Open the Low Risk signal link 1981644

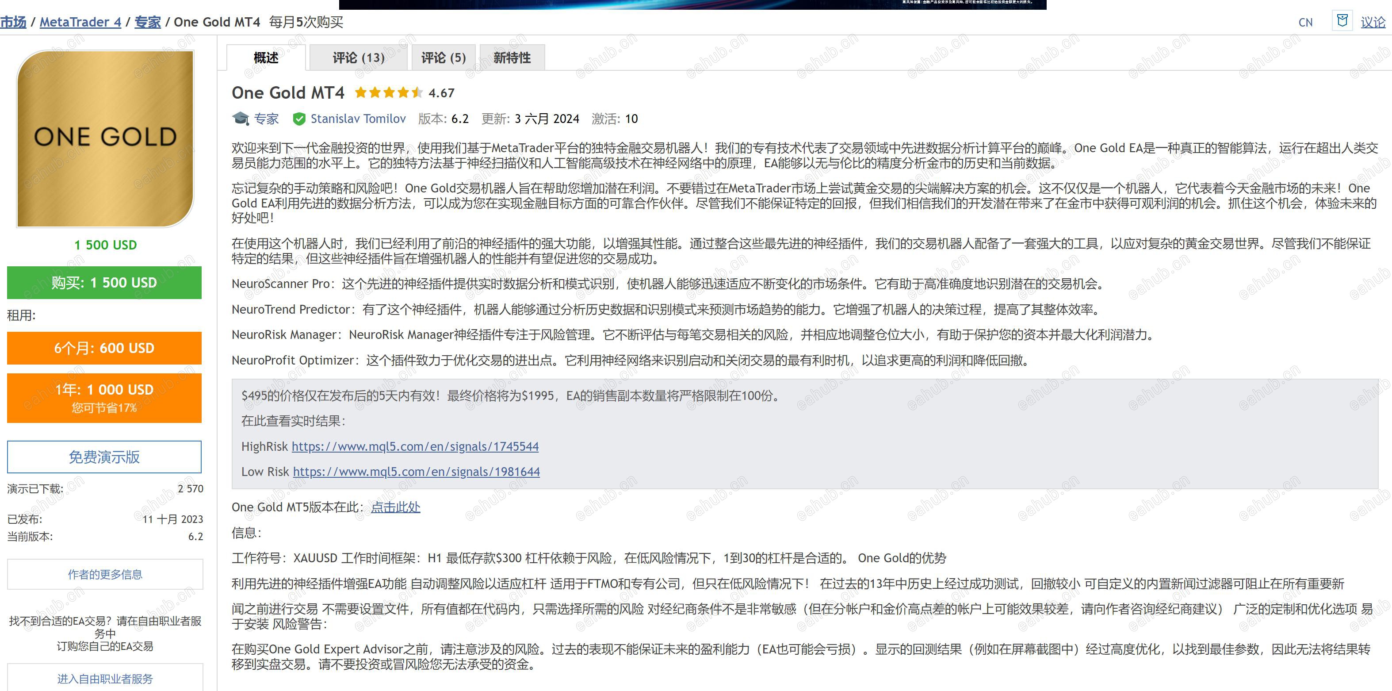point(416,472)
